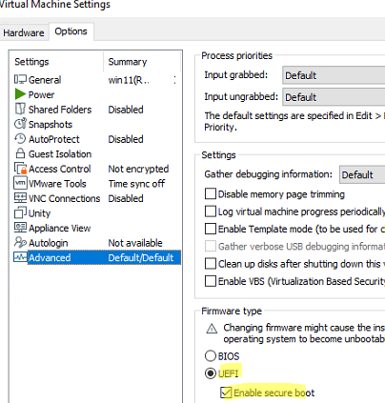This screenshot has width=385, height=403.
Task: Select the BIOS firmware radio button
Action: click(x=211, y=356)
